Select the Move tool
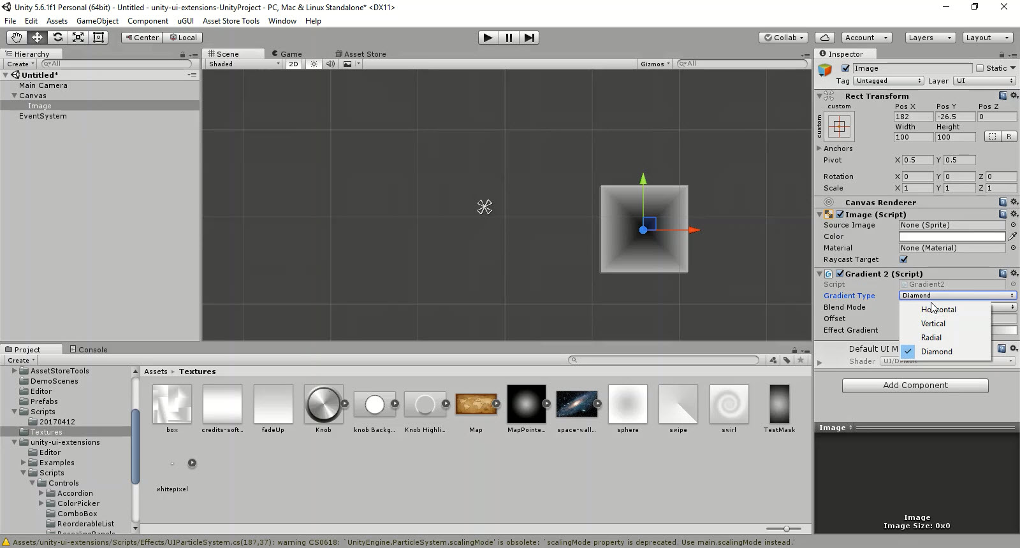The height and width of the screenshot is (548, 1020). tap(37, 38)
